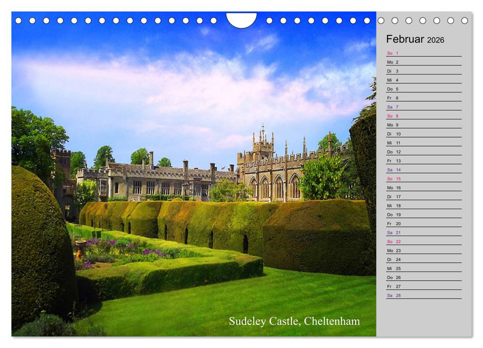483x348 pixels.
Task: Click the So 22 date line
Action: (x=423, y=242)
